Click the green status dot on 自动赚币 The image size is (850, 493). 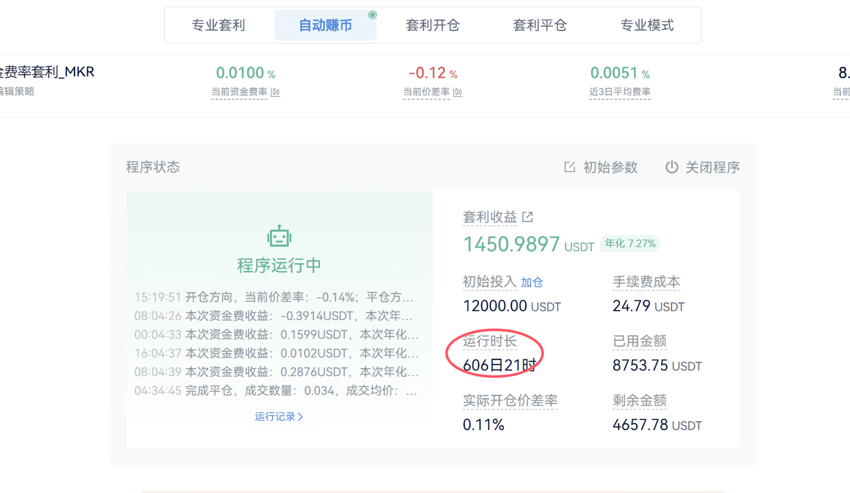[x=372, y=15]
